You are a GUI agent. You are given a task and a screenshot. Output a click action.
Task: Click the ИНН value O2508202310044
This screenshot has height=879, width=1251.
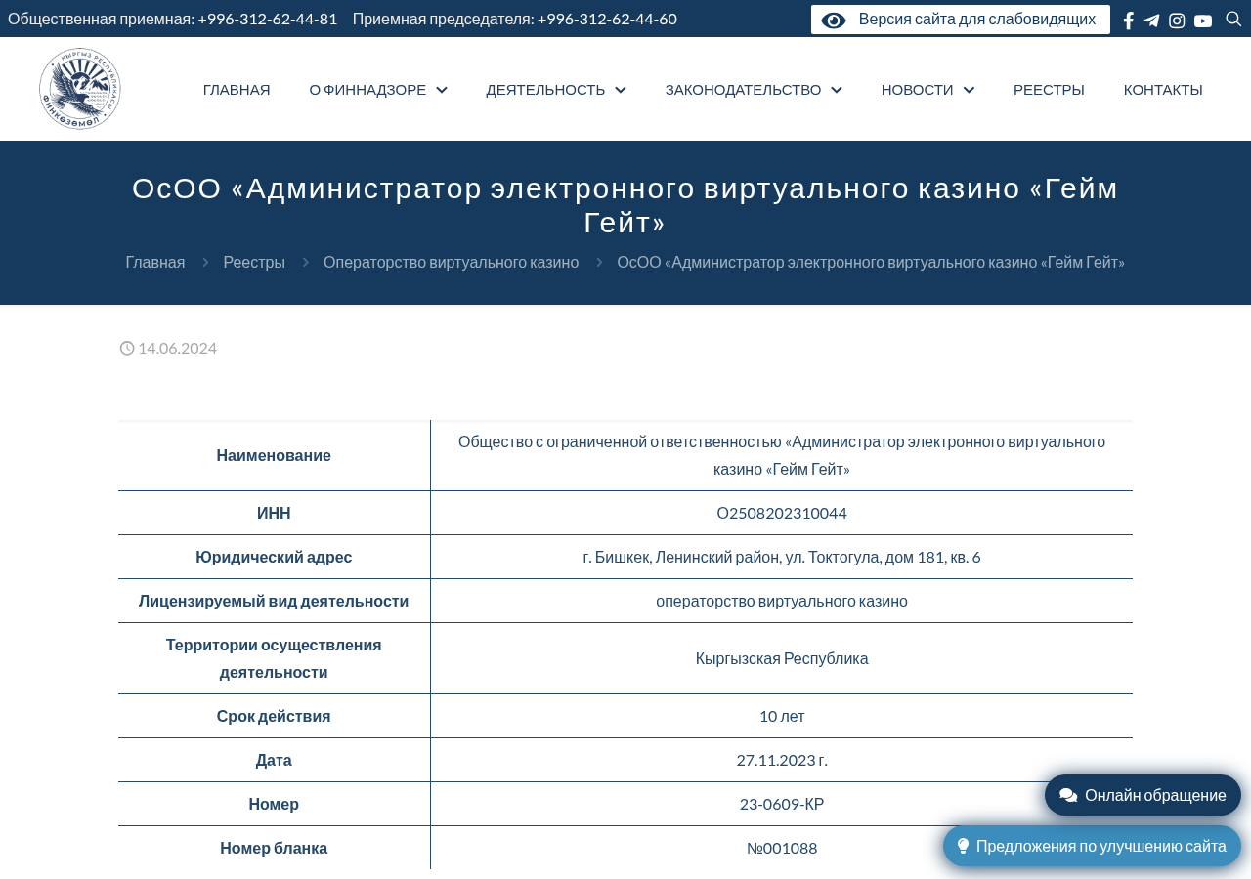782,513
